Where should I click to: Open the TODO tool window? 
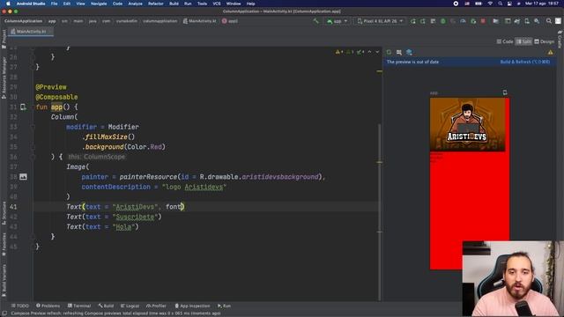pyautogui.click(x=19, y=306)
